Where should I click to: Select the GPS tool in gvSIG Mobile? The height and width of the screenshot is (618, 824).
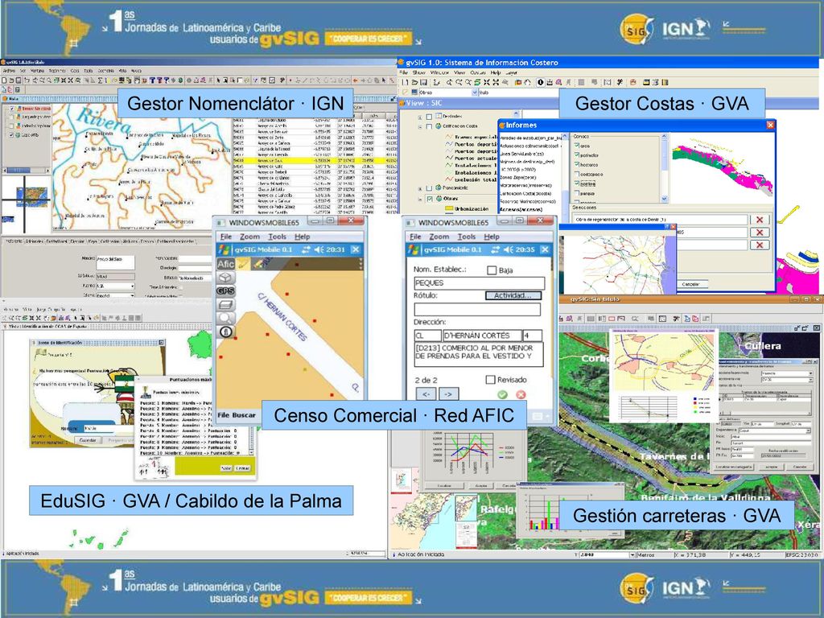point(225,290)
